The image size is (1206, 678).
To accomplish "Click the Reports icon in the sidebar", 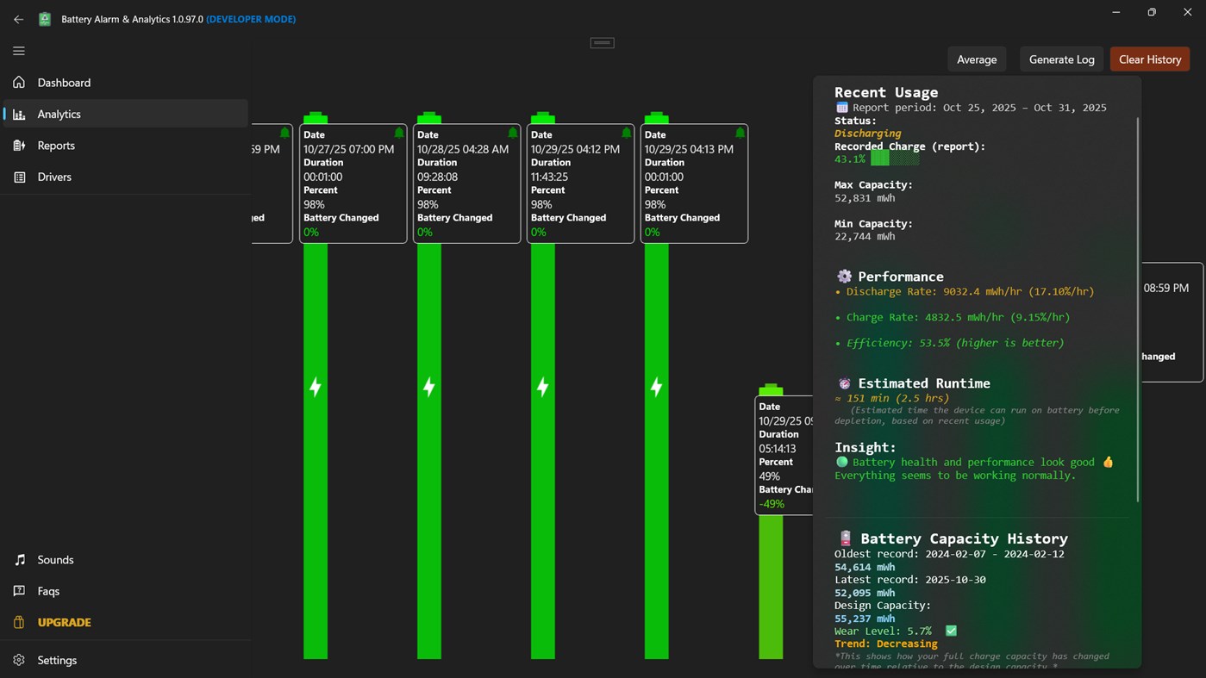I will [x=18, y=145].
